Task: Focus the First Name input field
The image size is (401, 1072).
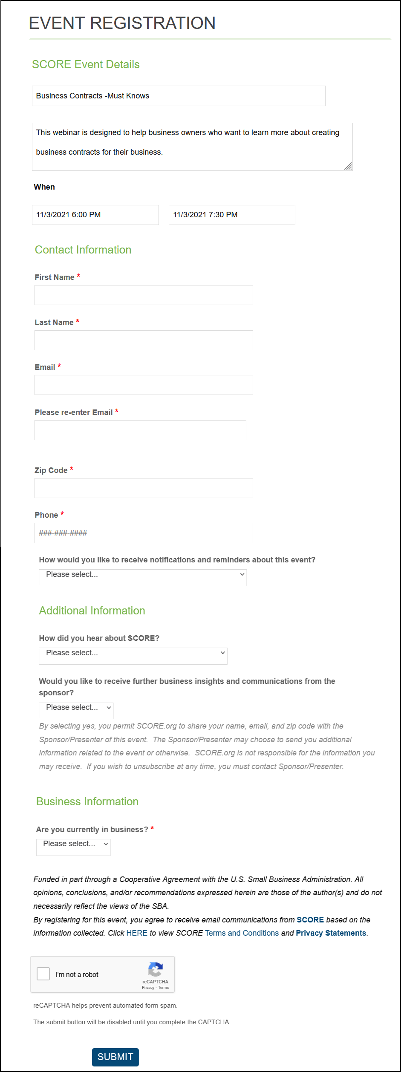Action: [x=144, y=295]
